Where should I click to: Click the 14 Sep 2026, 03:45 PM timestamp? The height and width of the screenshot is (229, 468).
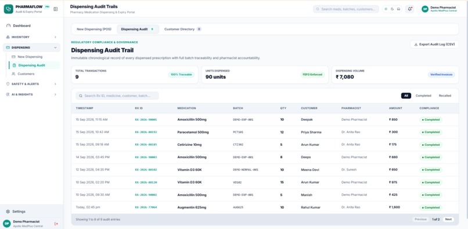[92, 158]
